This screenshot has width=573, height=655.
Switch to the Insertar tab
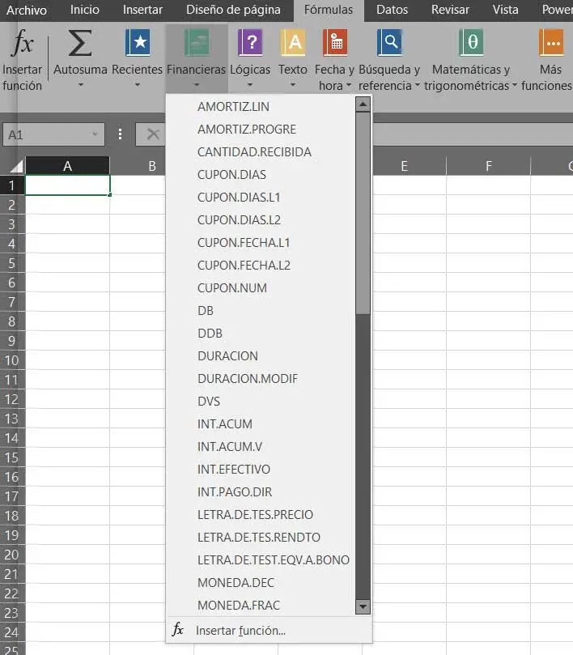point(142,10)
